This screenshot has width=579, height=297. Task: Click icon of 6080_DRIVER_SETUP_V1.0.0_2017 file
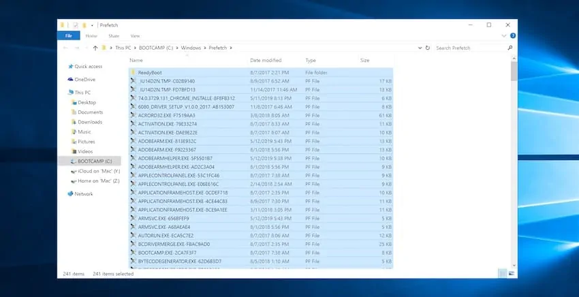point(134,107)
